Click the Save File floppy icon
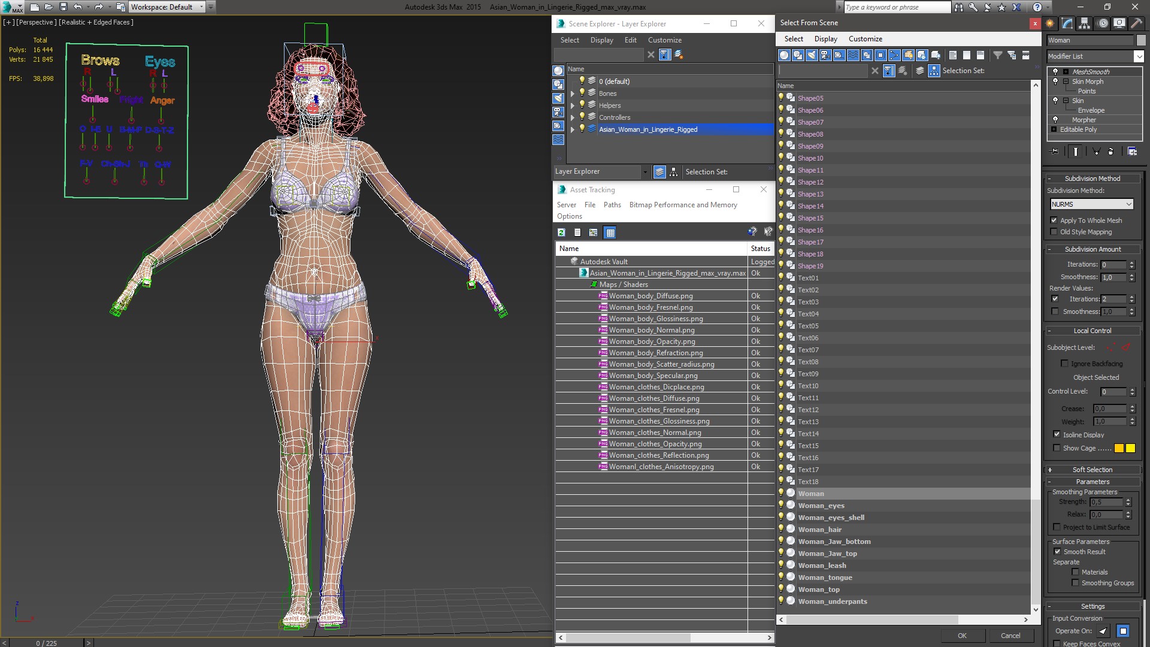 coord(63,7)
